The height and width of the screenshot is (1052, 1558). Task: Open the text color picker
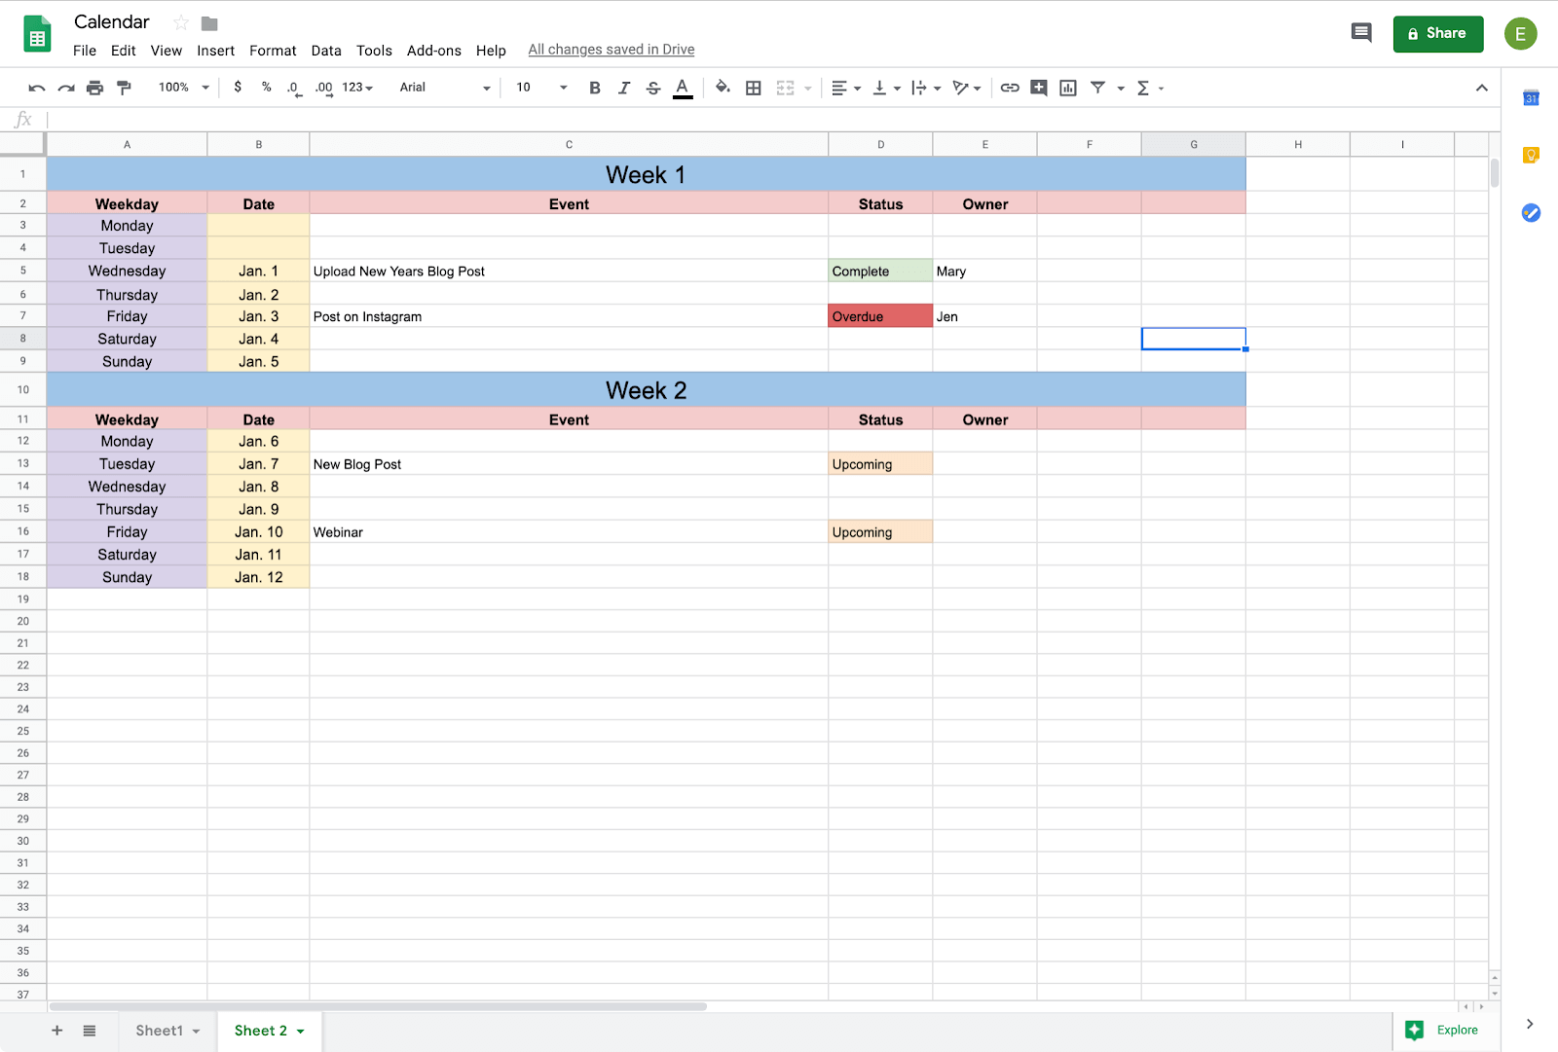tap(683, 88)
